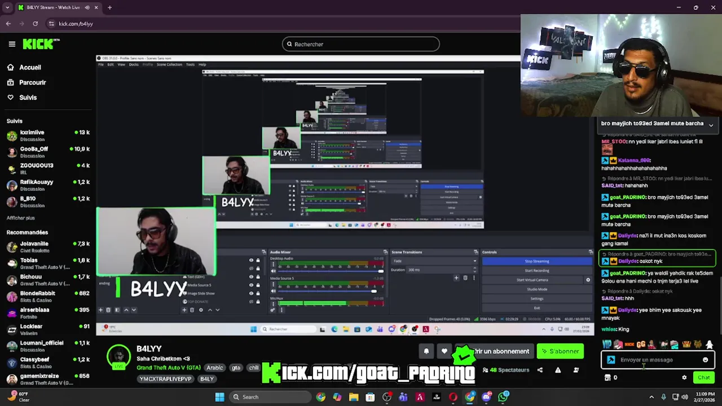Select the VIP emote in chat
722x406 pixels.
pyautogui.click(x=607, y=344)
